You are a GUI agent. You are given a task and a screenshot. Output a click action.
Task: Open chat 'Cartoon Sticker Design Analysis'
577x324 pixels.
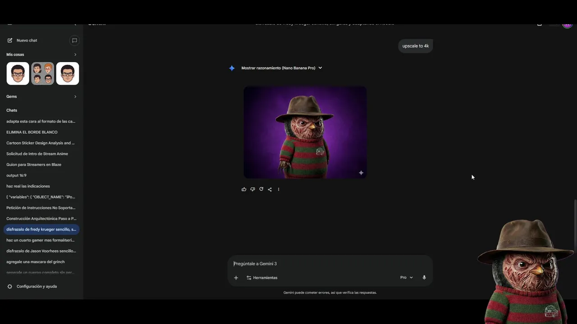click(41, 143)
